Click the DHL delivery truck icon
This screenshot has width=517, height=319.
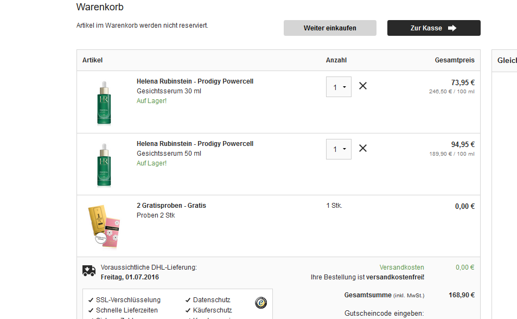tap(88, 271)
